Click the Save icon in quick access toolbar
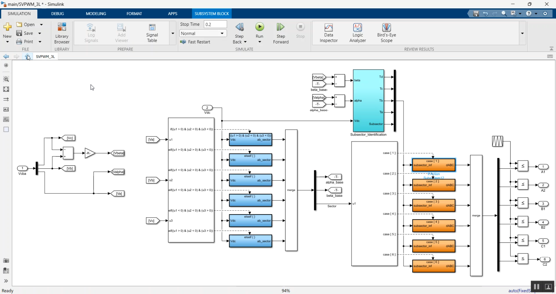The image size is (556, 294). point(476,14)
